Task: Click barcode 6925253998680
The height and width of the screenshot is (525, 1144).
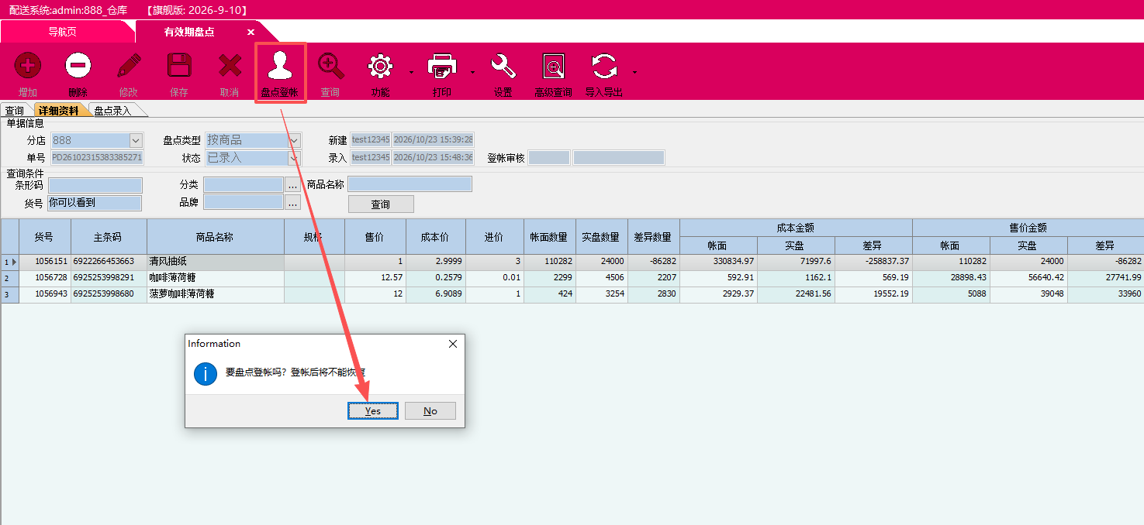Action: click(109, 294)
